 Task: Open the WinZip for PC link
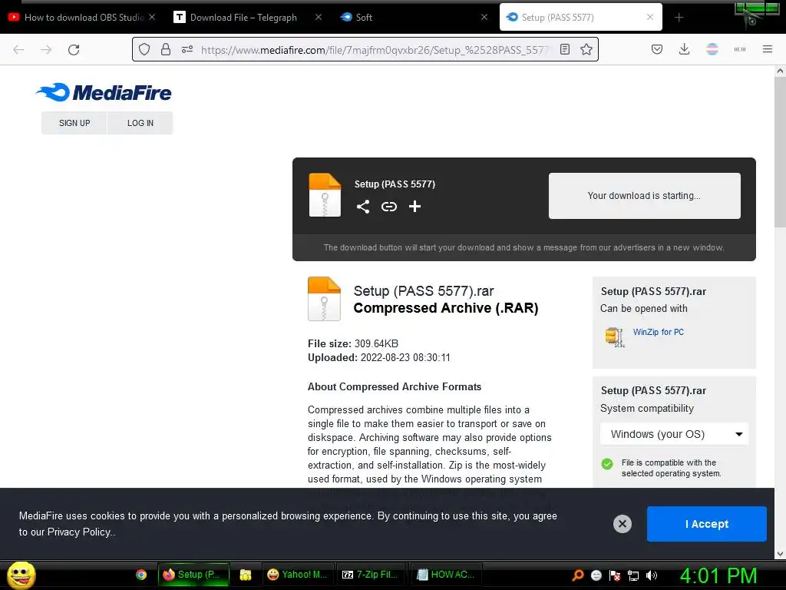click(x=658, y=332)
